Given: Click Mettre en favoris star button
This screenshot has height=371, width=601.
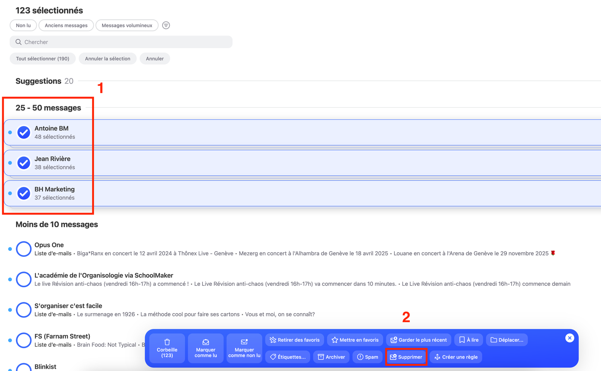Looking at the screenshot, I should pos(355,340).
